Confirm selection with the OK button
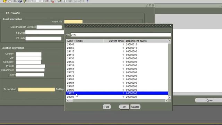The image size is (222, 125). pyautogui.click(x=124, y=107)
